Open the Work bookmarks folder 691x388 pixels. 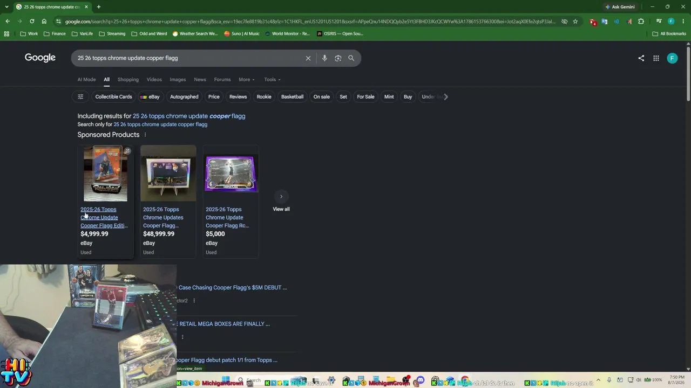coord(29,33)
